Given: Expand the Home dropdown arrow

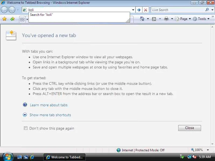Looking at the screenshot, I should tap(148, 19).
